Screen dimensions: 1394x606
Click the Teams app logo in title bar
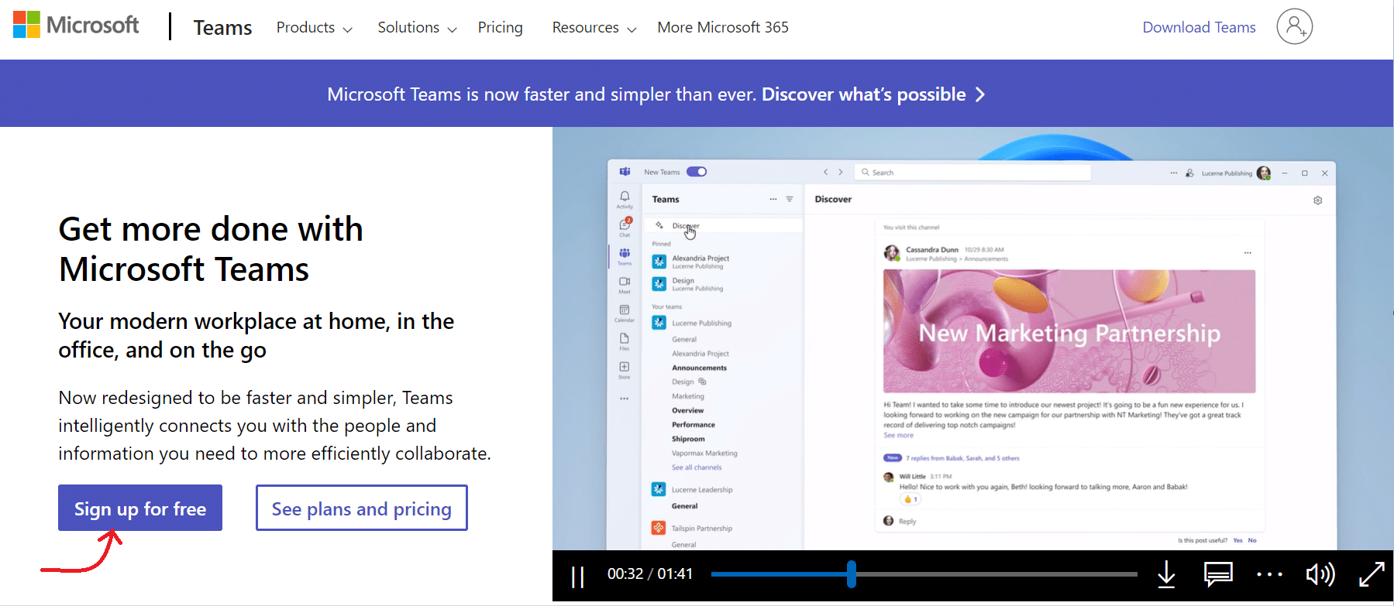coord(625,172)
